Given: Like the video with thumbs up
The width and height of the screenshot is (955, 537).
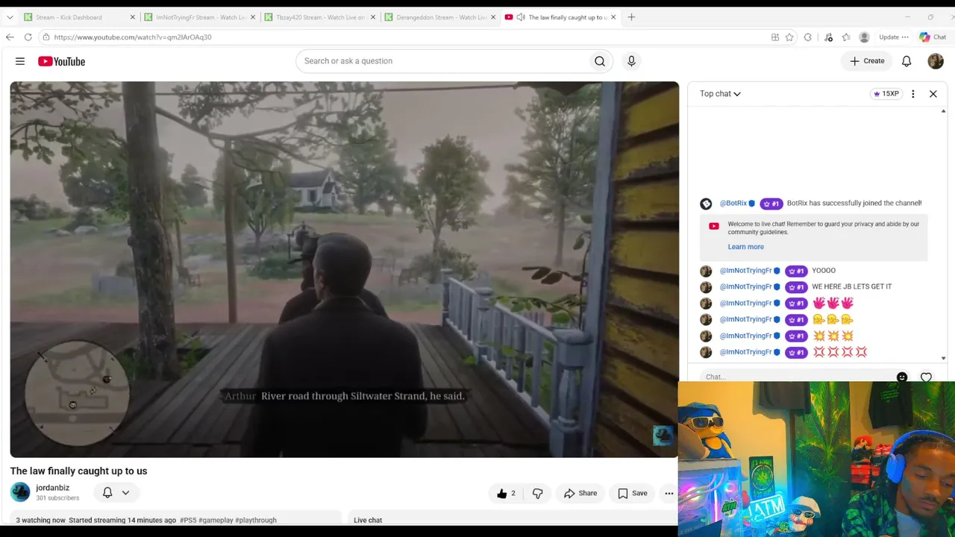Looking at the screenshot, I should [506, 493].
